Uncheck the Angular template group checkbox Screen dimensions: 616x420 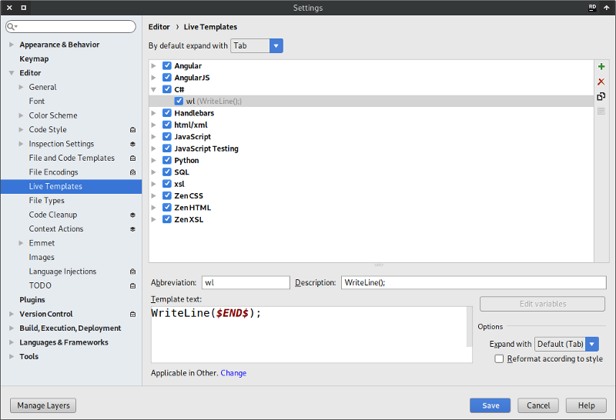(167, 66)
